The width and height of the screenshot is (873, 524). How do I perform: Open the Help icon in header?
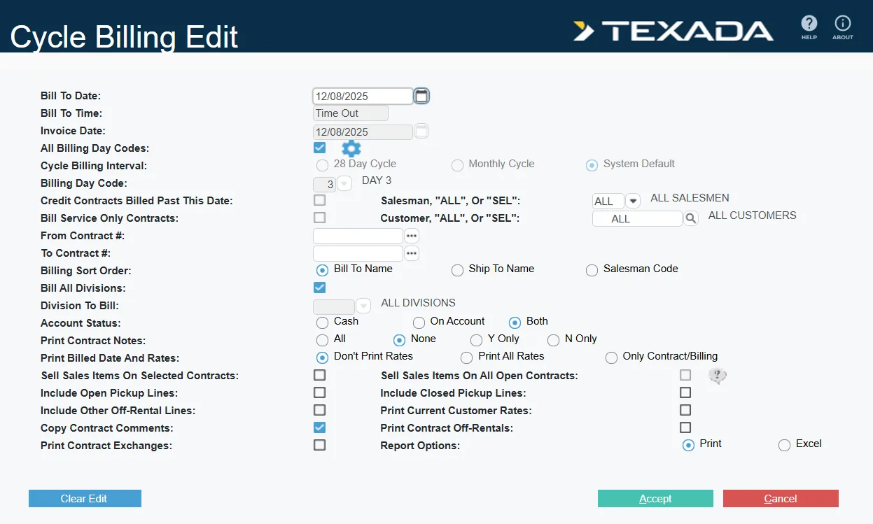(809, 24)
